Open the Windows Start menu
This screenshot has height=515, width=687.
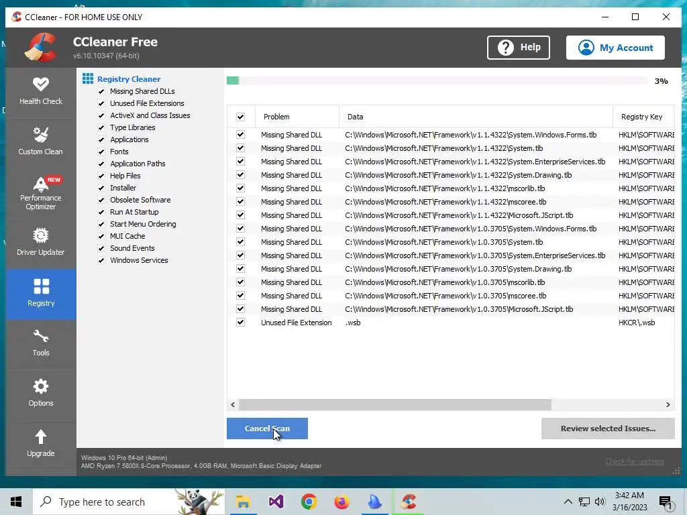(16, 502)
